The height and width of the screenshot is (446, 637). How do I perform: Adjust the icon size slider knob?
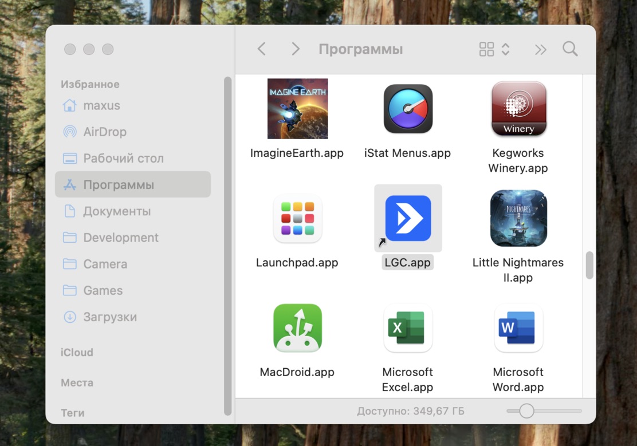[526, 411]
